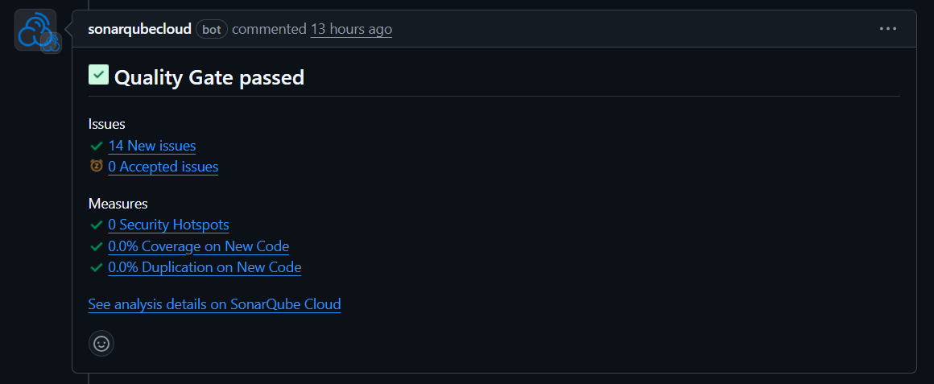Click the sonarqubecloud bot avatar
This screenshot has width=934, height=384.
click(33, 28)
